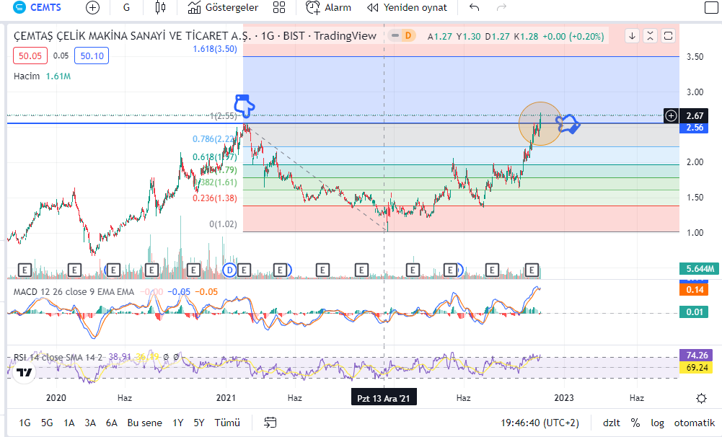Screen dimensions: 722x437
Task: Click the 2023 time axis label
Action: click(x=564, y=398)
